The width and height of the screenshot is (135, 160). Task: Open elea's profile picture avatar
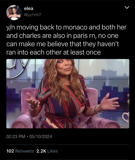(x=14, y=12)
